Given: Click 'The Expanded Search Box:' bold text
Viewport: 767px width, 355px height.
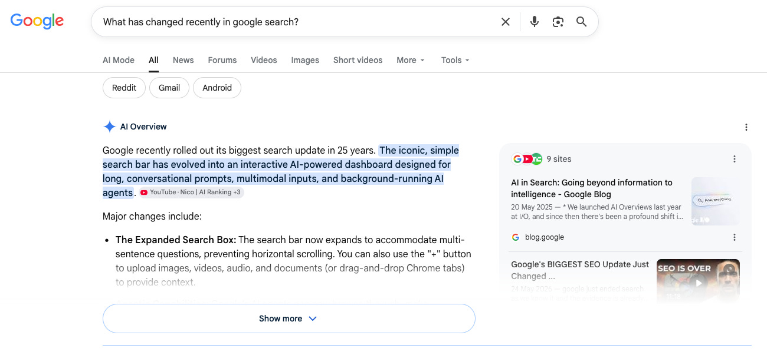Looking at the screenshot, I should coord(176,240).
